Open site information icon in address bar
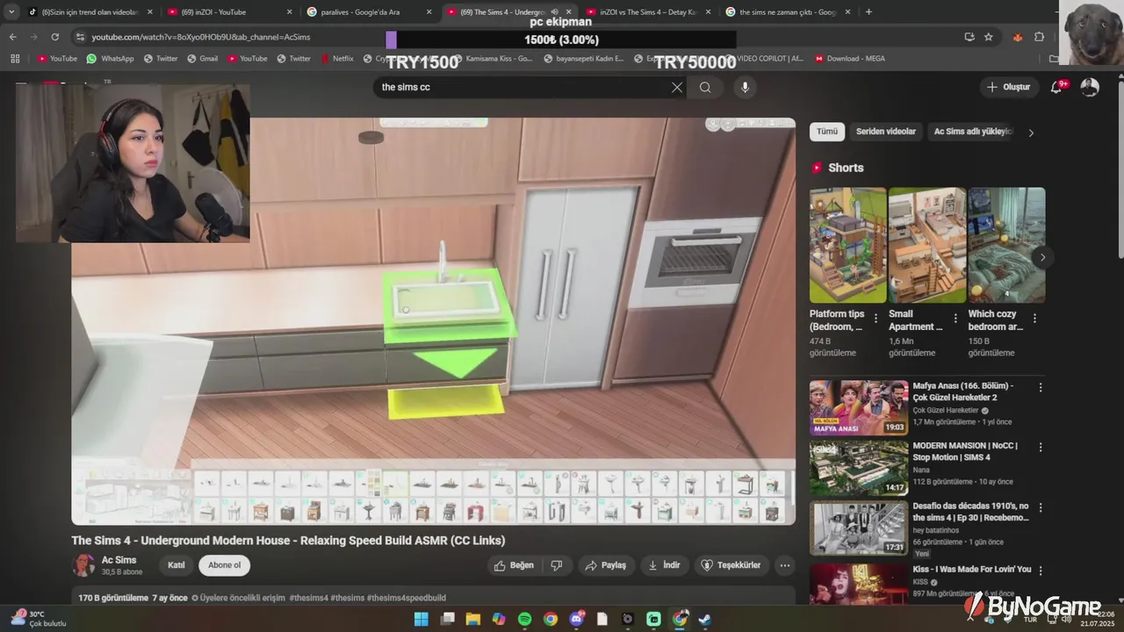The width and height of the screenshot is (1124, 632). coord(80,37)
